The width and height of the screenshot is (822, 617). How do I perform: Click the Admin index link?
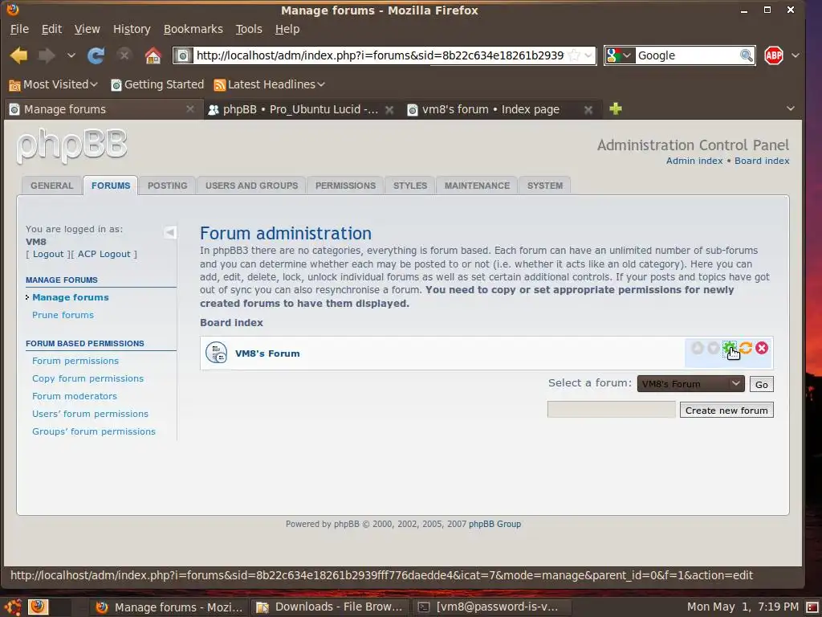pos(694,161)
